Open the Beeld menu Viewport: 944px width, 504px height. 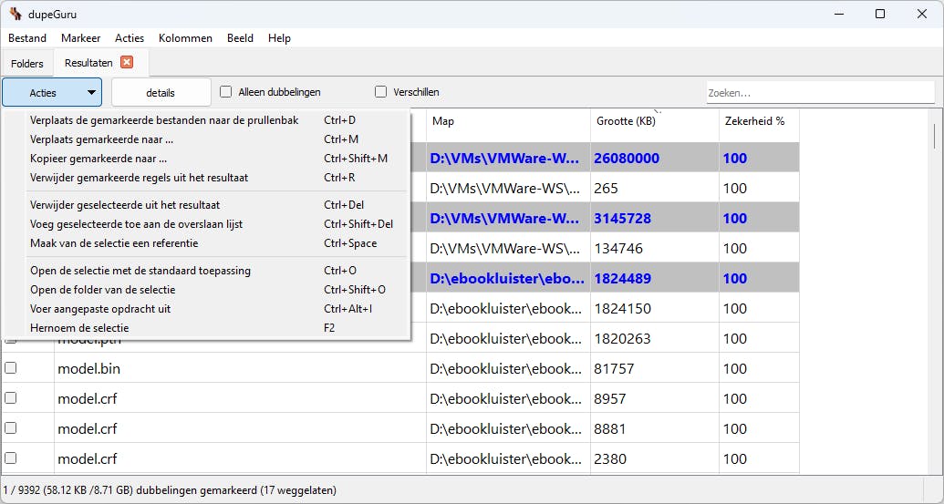241,38
